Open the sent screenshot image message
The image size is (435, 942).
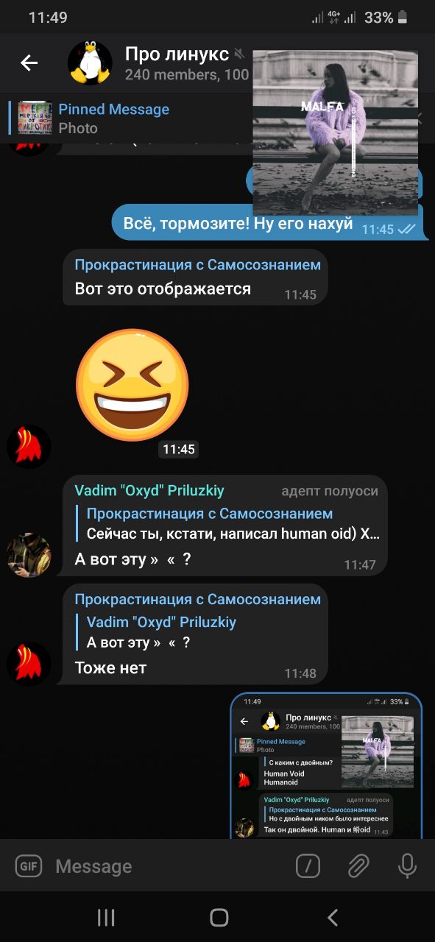[x=326, y=765]
